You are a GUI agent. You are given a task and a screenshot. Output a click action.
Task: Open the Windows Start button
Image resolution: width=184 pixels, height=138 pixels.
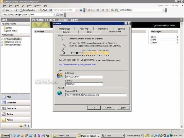click(x=5, y=136)
